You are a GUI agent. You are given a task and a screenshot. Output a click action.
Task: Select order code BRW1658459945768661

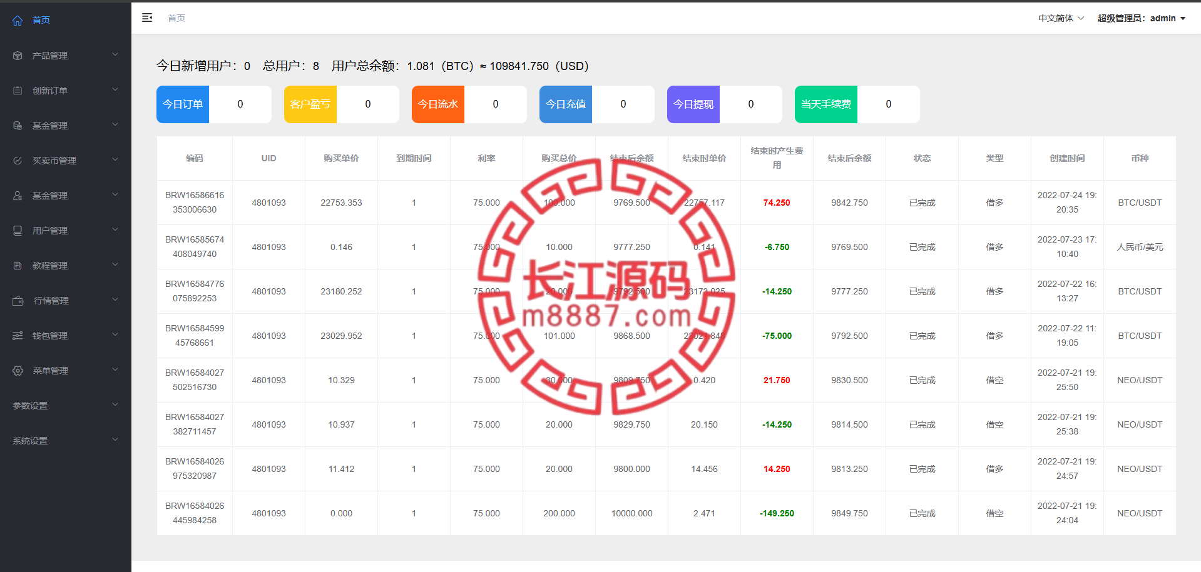click(195, 336)
